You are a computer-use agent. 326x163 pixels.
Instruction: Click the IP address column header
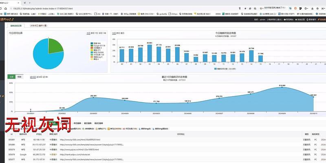click(x=39, y=134)
